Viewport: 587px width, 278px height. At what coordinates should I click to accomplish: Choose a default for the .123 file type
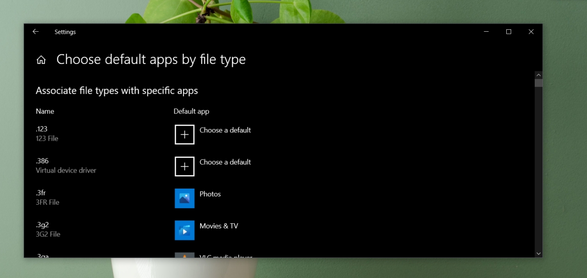point(225,130)
